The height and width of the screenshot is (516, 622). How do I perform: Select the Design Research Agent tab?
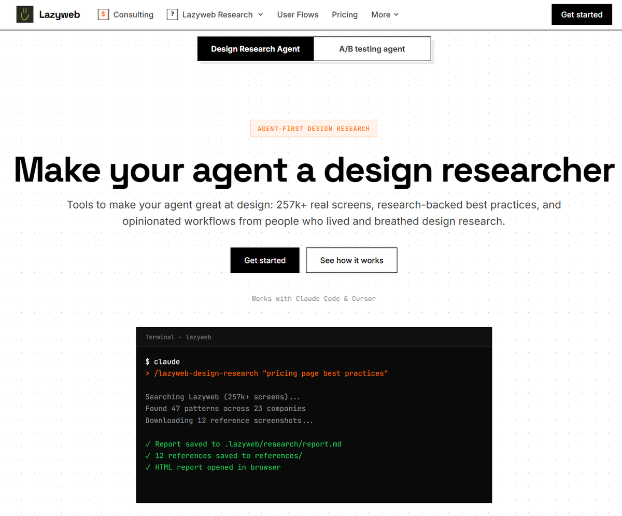tap(256, 49)
